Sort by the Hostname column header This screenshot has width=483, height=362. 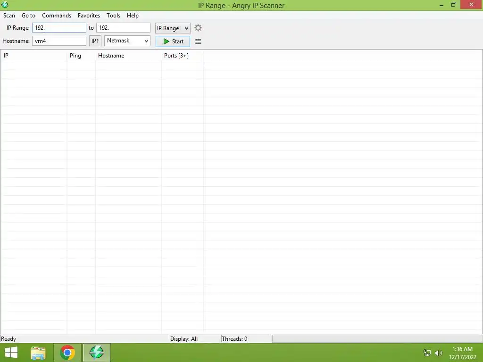128,56
